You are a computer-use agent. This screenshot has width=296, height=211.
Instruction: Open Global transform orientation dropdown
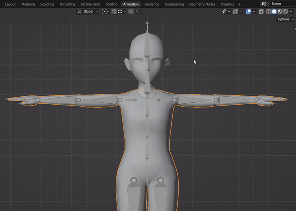click(88, 11)
